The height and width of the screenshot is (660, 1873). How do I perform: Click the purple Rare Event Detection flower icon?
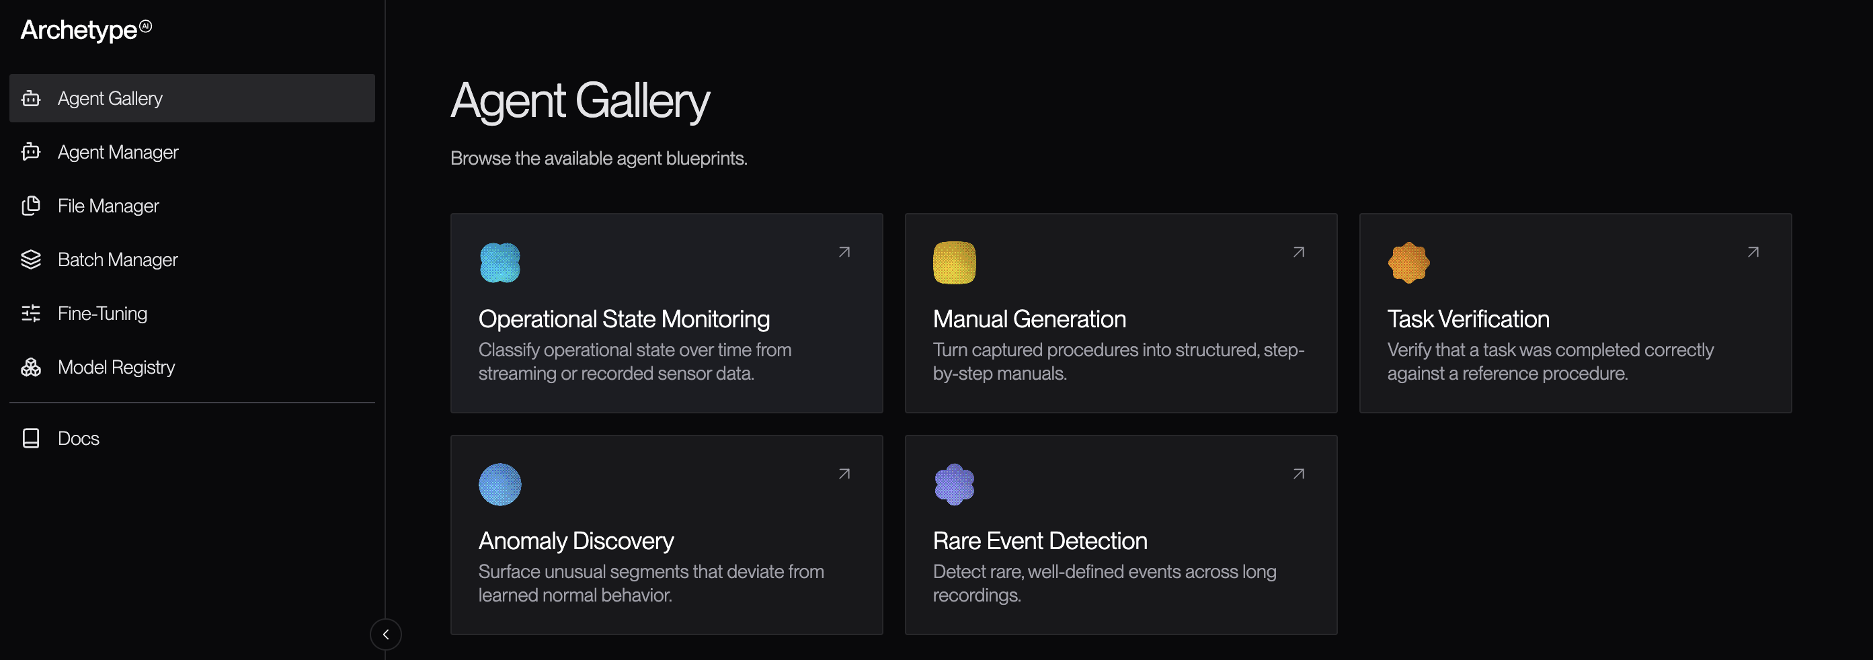click(x=954, y=484)
